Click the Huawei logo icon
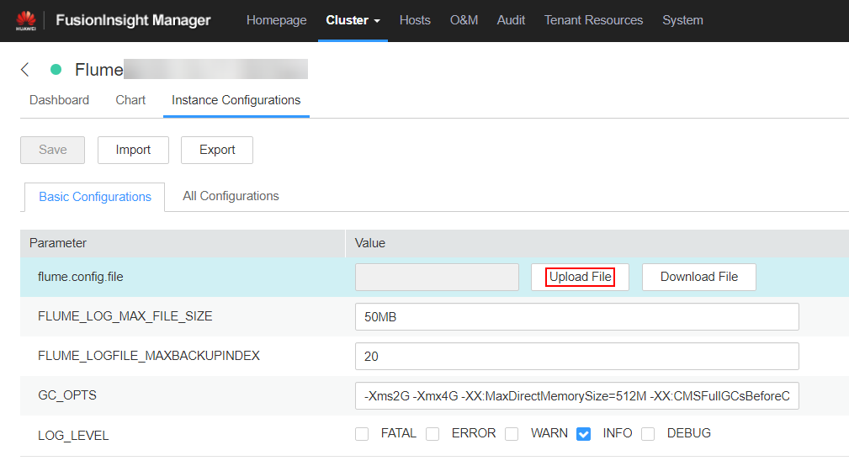Screen dimensions: 849x466 click(x=25, y=20)
